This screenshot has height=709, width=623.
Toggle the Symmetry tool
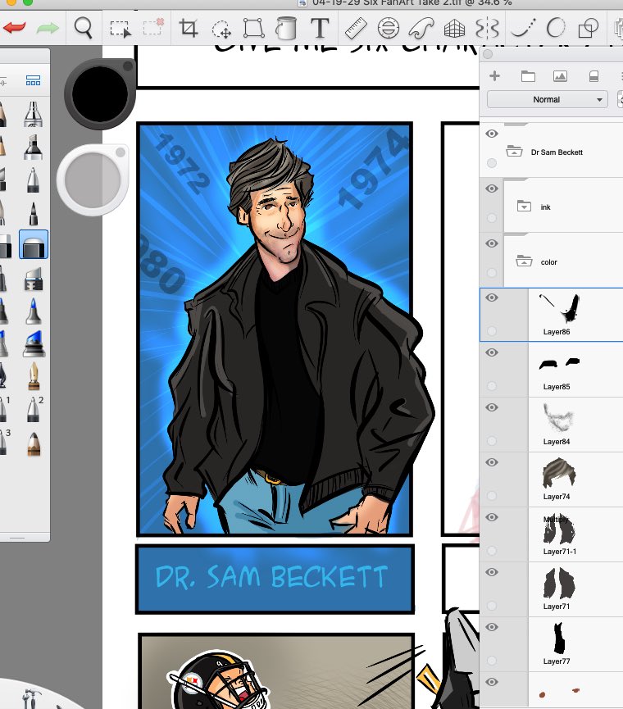pyautogui.click(x=488, y=28)
